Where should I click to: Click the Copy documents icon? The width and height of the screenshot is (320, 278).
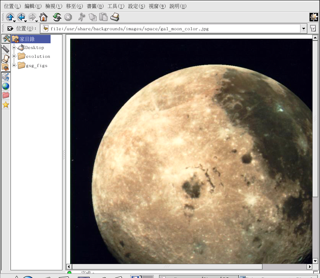point(92,17)
